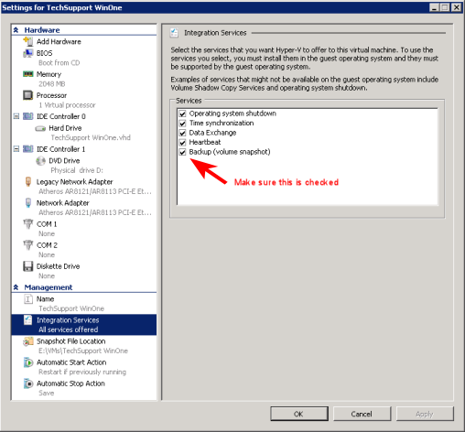Select the Name management entry
The image size is (465, 432).
46,299
